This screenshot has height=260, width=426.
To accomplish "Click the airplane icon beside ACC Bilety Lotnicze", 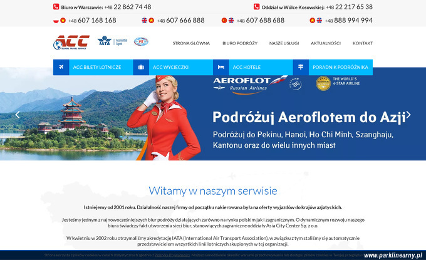I will click(x=61, y=67).
